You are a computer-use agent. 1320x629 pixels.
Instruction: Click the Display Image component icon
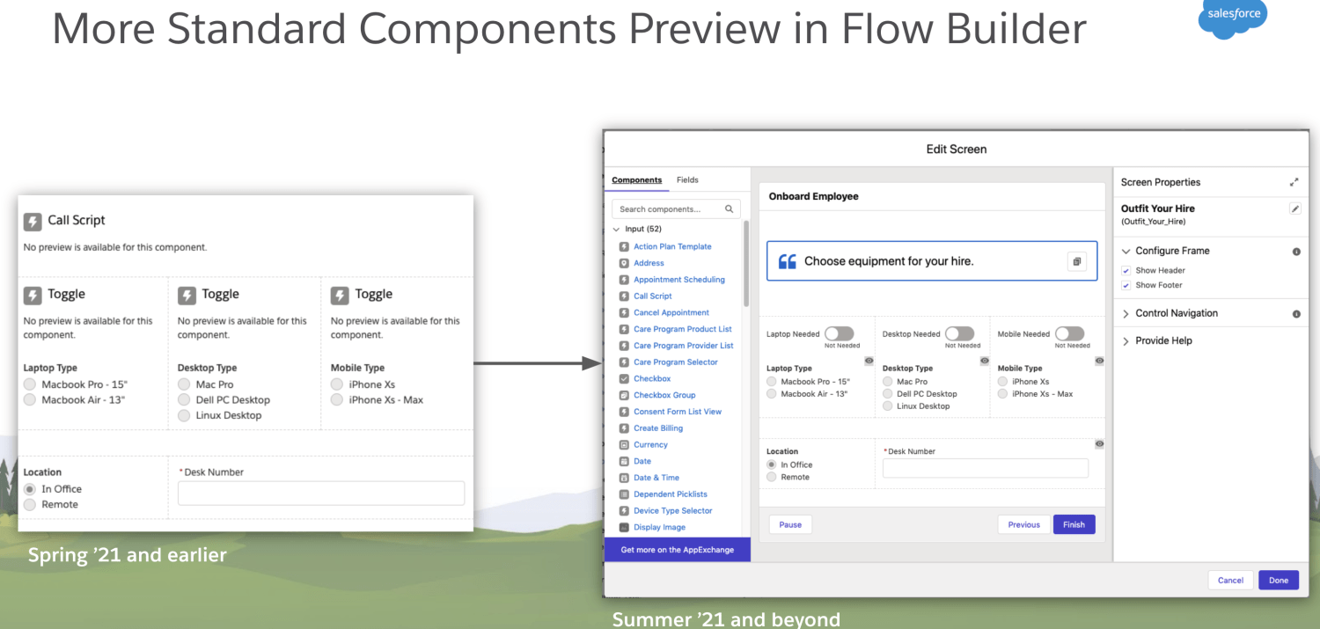click(624, 526)
